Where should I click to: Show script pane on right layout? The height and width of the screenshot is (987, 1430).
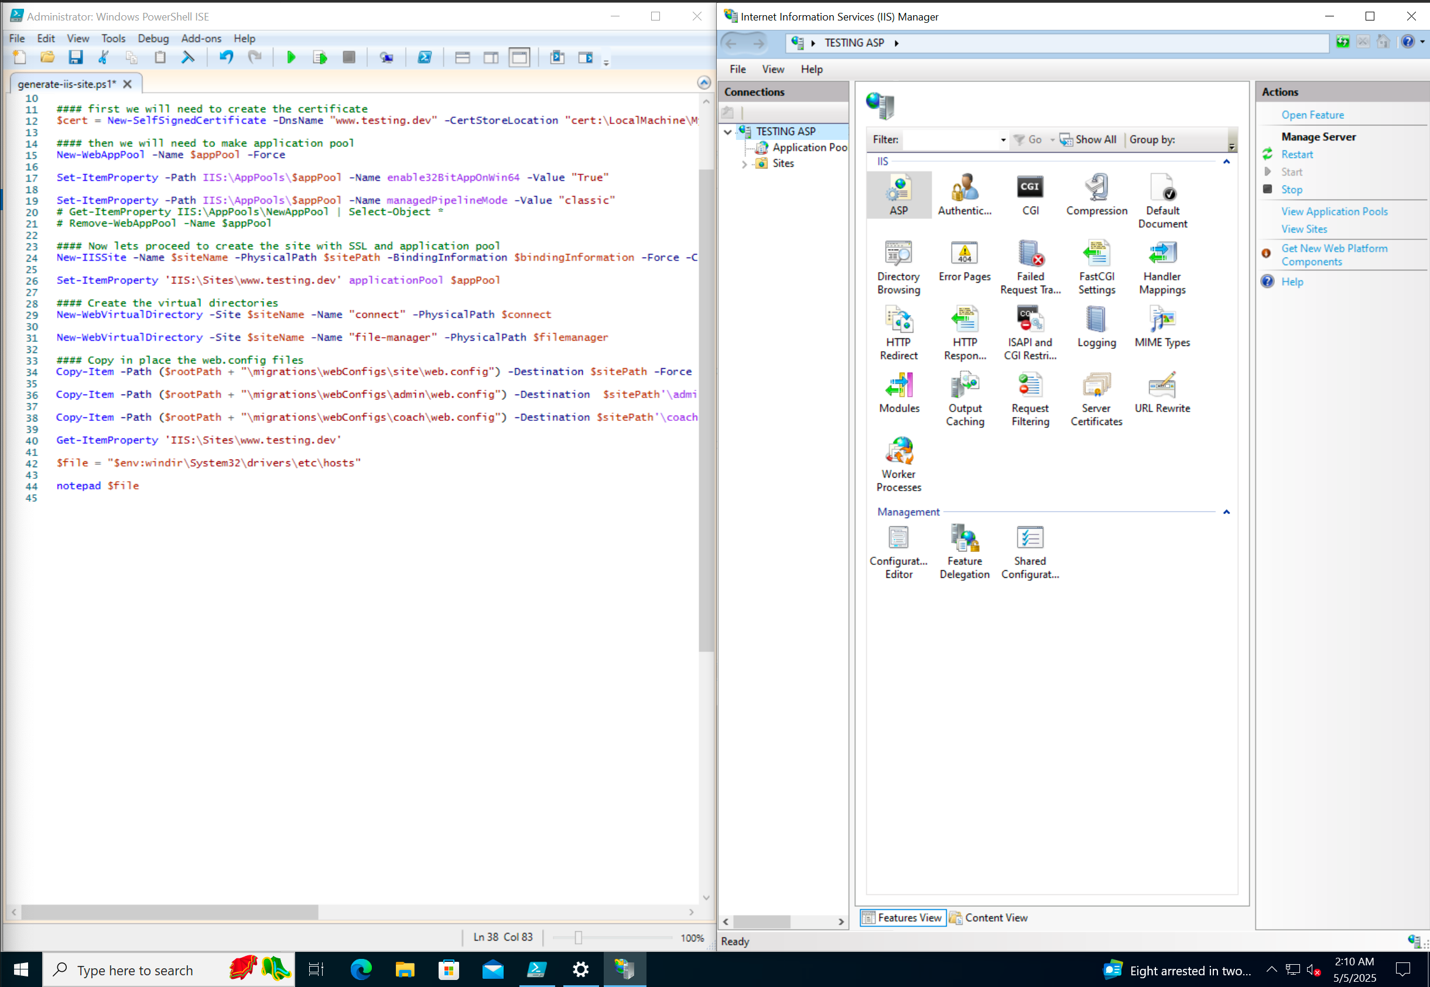click(x=491, y=57)
